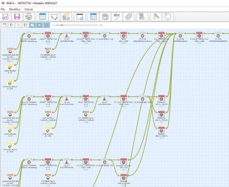
Task: Click the window title text 4648/0 – 1687937720
Action: (18, 3)
